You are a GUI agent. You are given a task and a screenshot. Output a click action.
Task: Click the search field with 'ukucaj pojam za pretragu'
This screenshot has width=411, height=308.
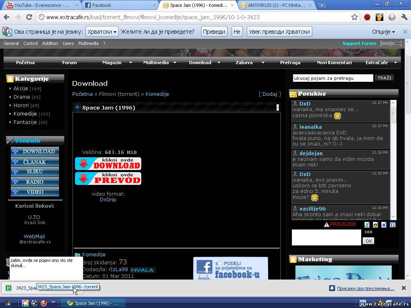333,78
